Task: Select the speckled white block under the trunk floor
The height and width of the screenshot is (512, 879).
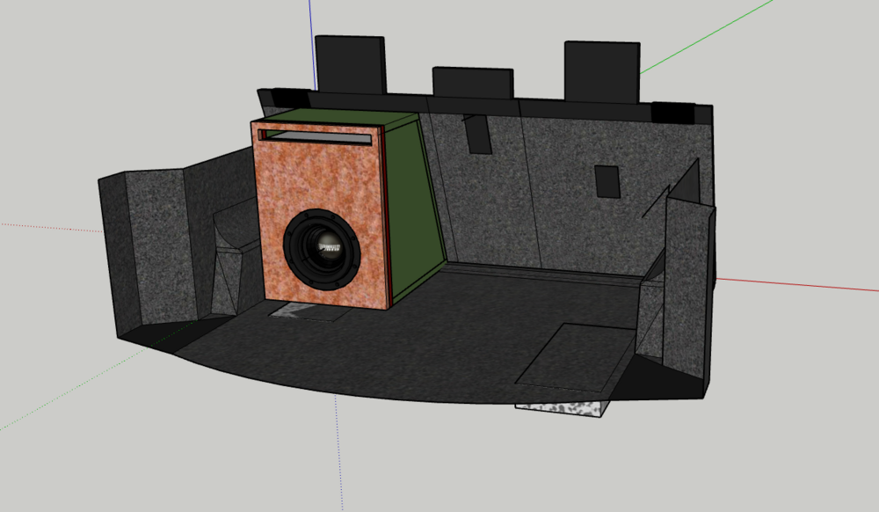Action: point(561,408)
